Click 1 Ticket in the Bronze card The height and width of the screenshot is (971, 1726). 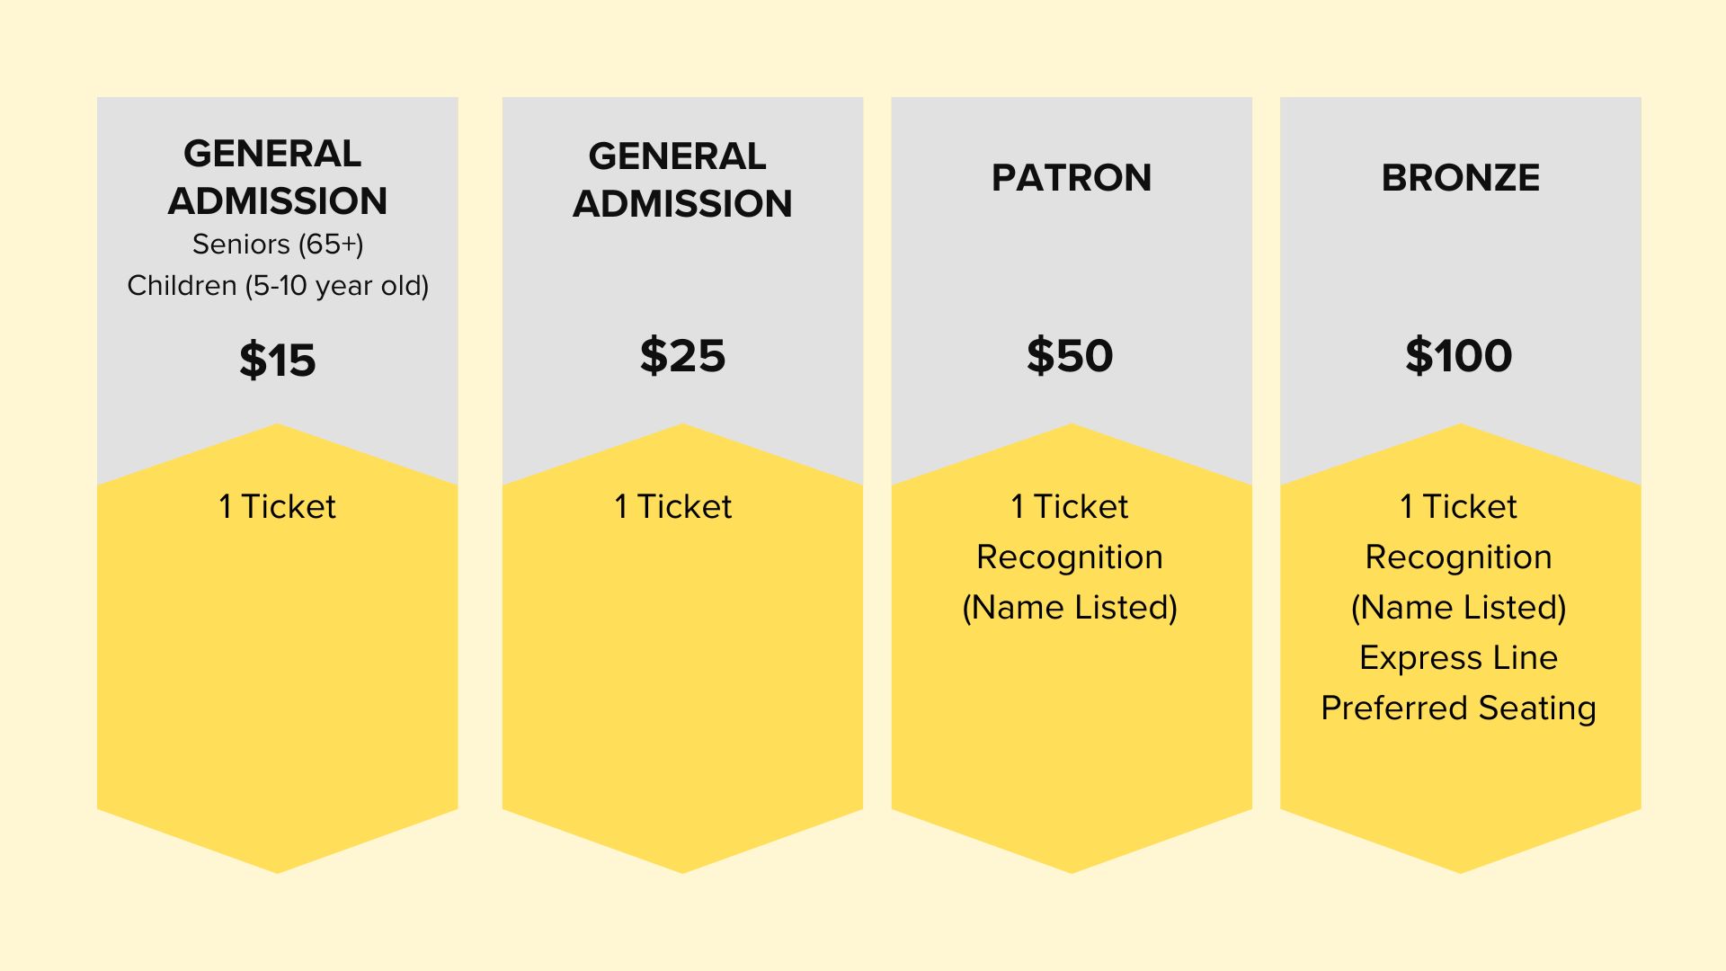click(x=1458, y=506)
